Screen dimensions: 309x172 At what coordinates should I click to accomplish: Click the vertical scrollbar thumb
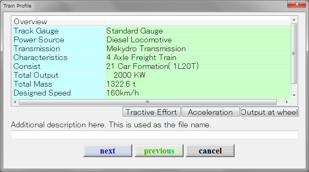(x=294, y=54)
